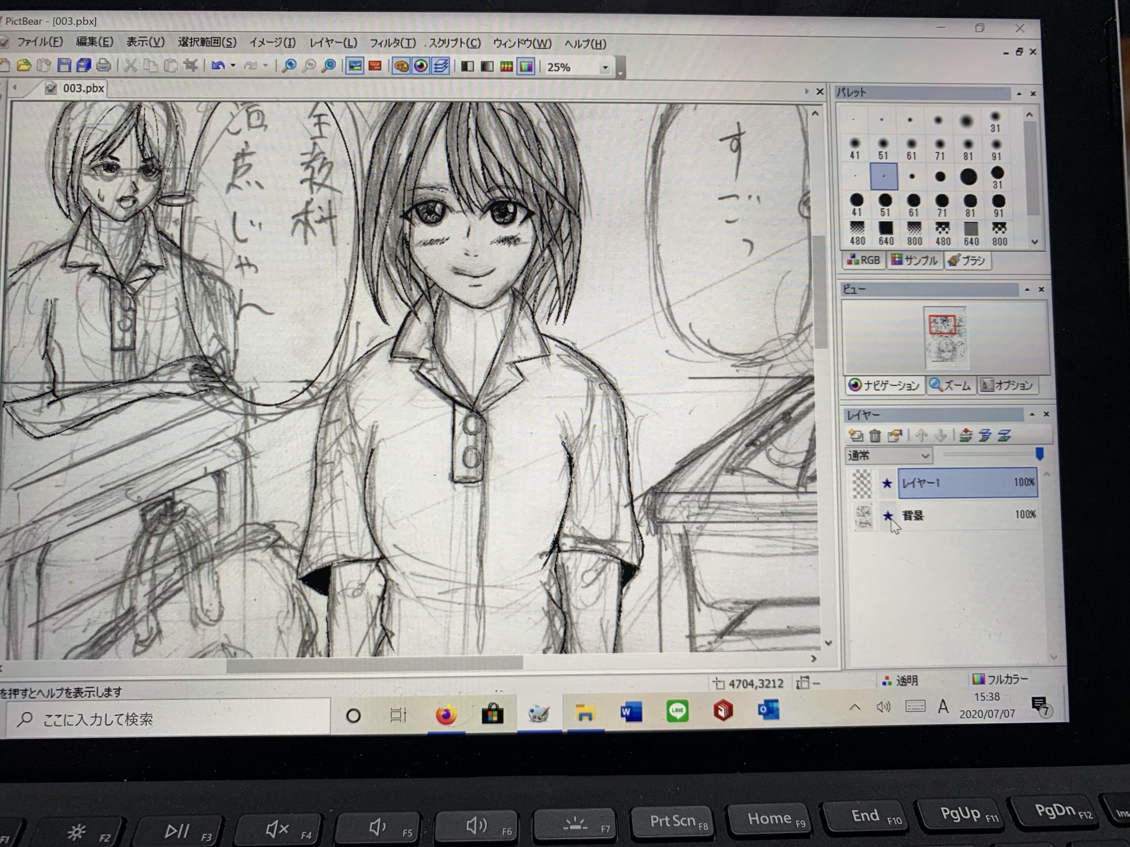Toggle the landscape image toolbar button
The width and height of the screenshot is (1130, 847).
[354, 66]
